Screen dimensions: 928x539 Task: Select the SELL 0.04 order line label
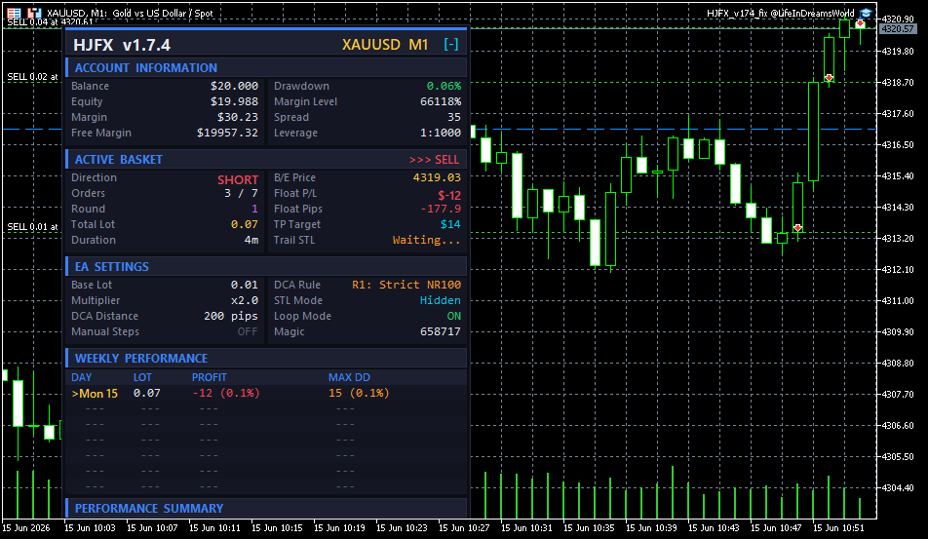point(50,21)
